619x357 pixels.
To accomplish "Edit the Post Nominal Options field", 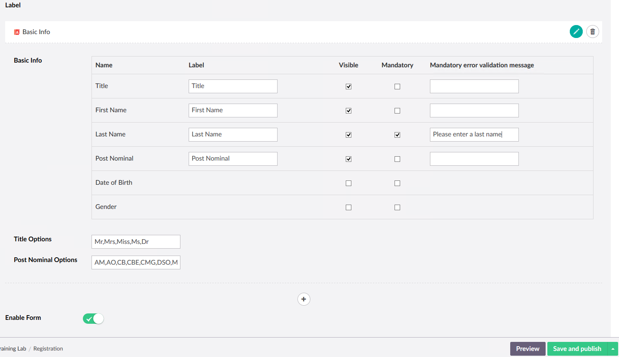I will 136,262.
